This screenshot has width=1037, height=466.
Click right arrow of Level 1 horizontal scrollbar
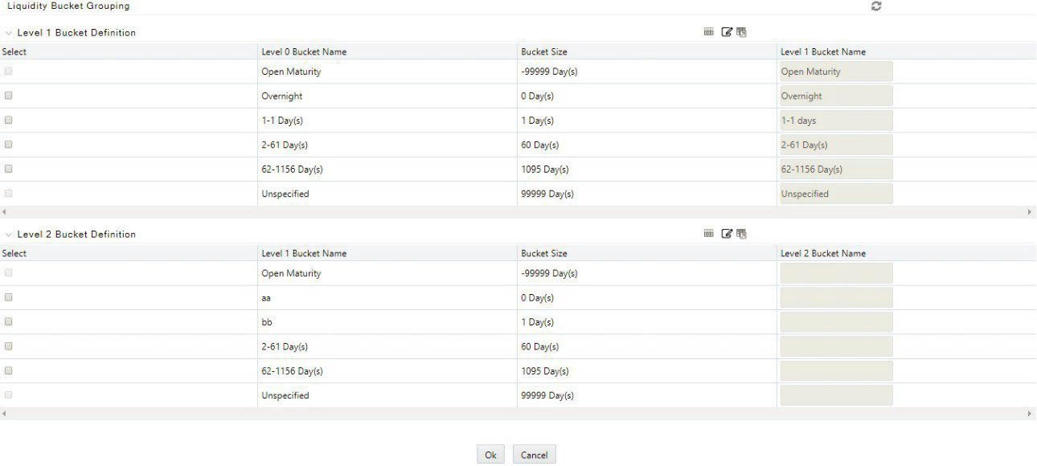click(1030, 212)
